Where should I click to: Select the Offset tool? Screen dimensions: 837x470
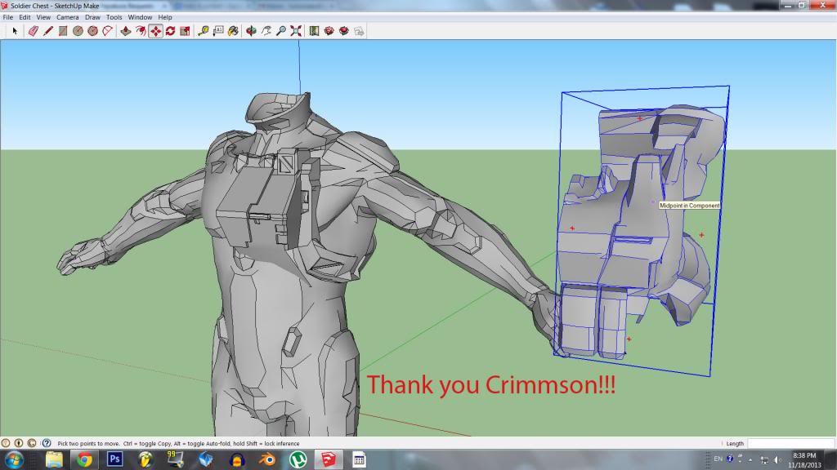(141, 31)
